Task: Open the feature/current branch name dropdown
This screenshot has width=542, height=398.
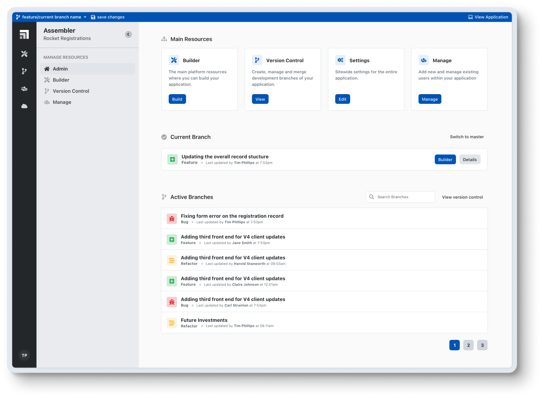Action: (x=51, y=17)
